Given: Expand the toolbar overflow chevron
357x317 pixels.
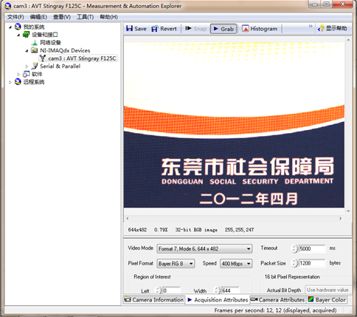Looking at the screenshot, I should pos(311,26).
